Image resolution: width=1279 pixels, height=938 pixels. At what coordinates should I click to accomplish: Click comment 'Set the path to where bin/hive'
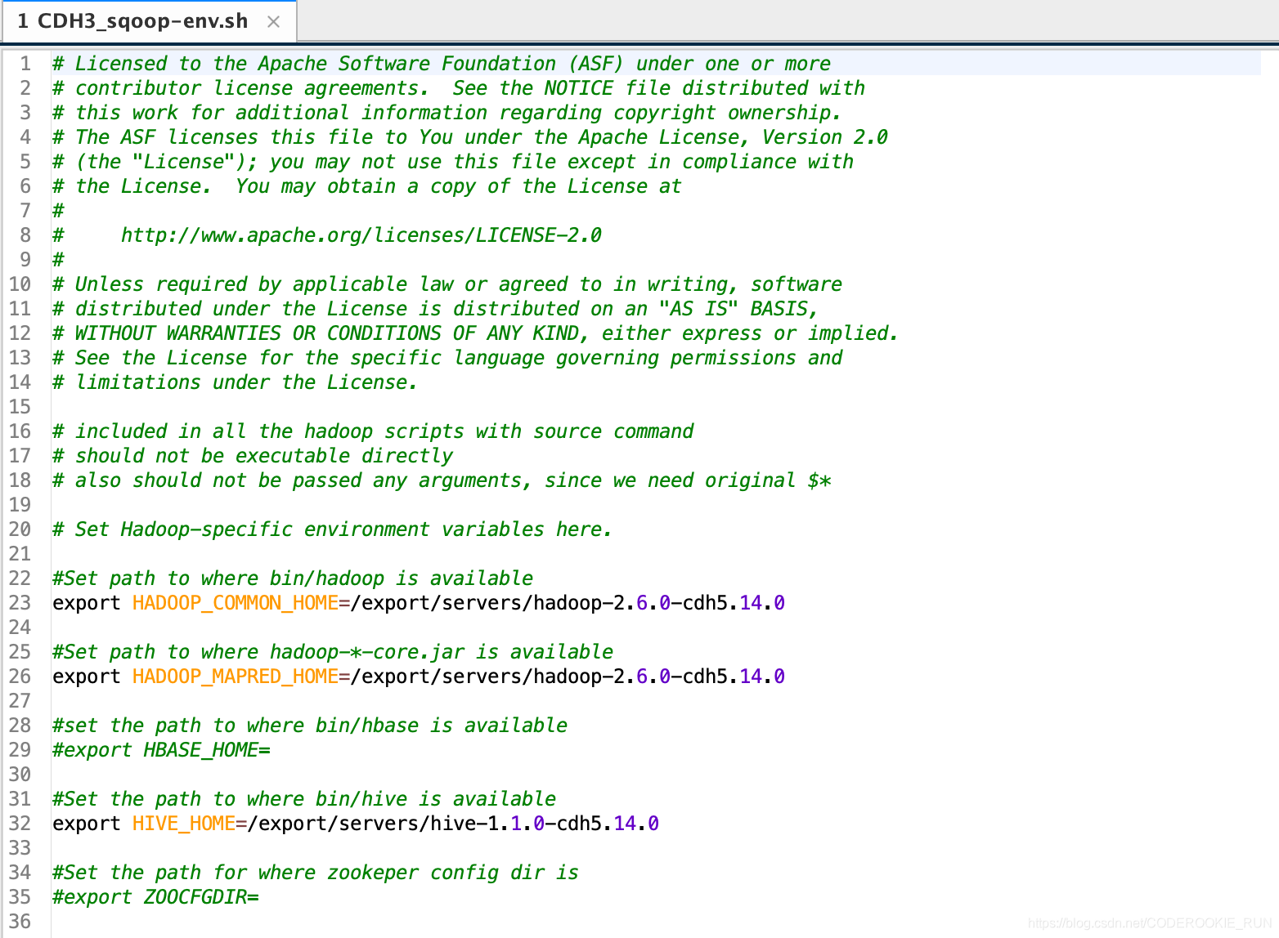click(x=304, y=799)
